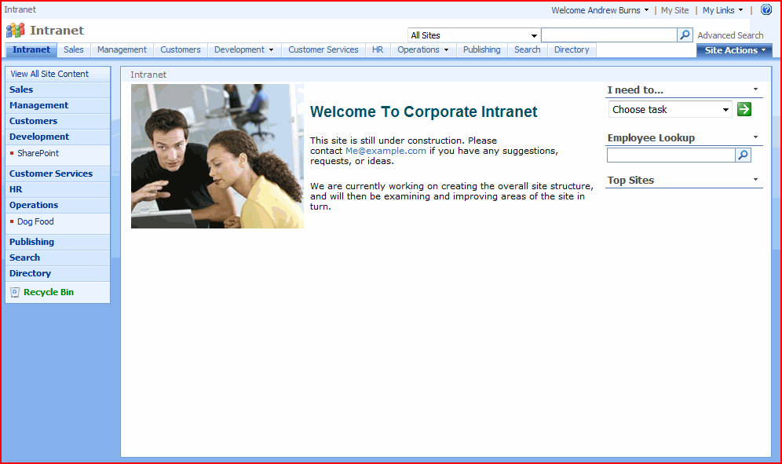
Task: Click the Me@example.com email link
Action: point(386,151)
